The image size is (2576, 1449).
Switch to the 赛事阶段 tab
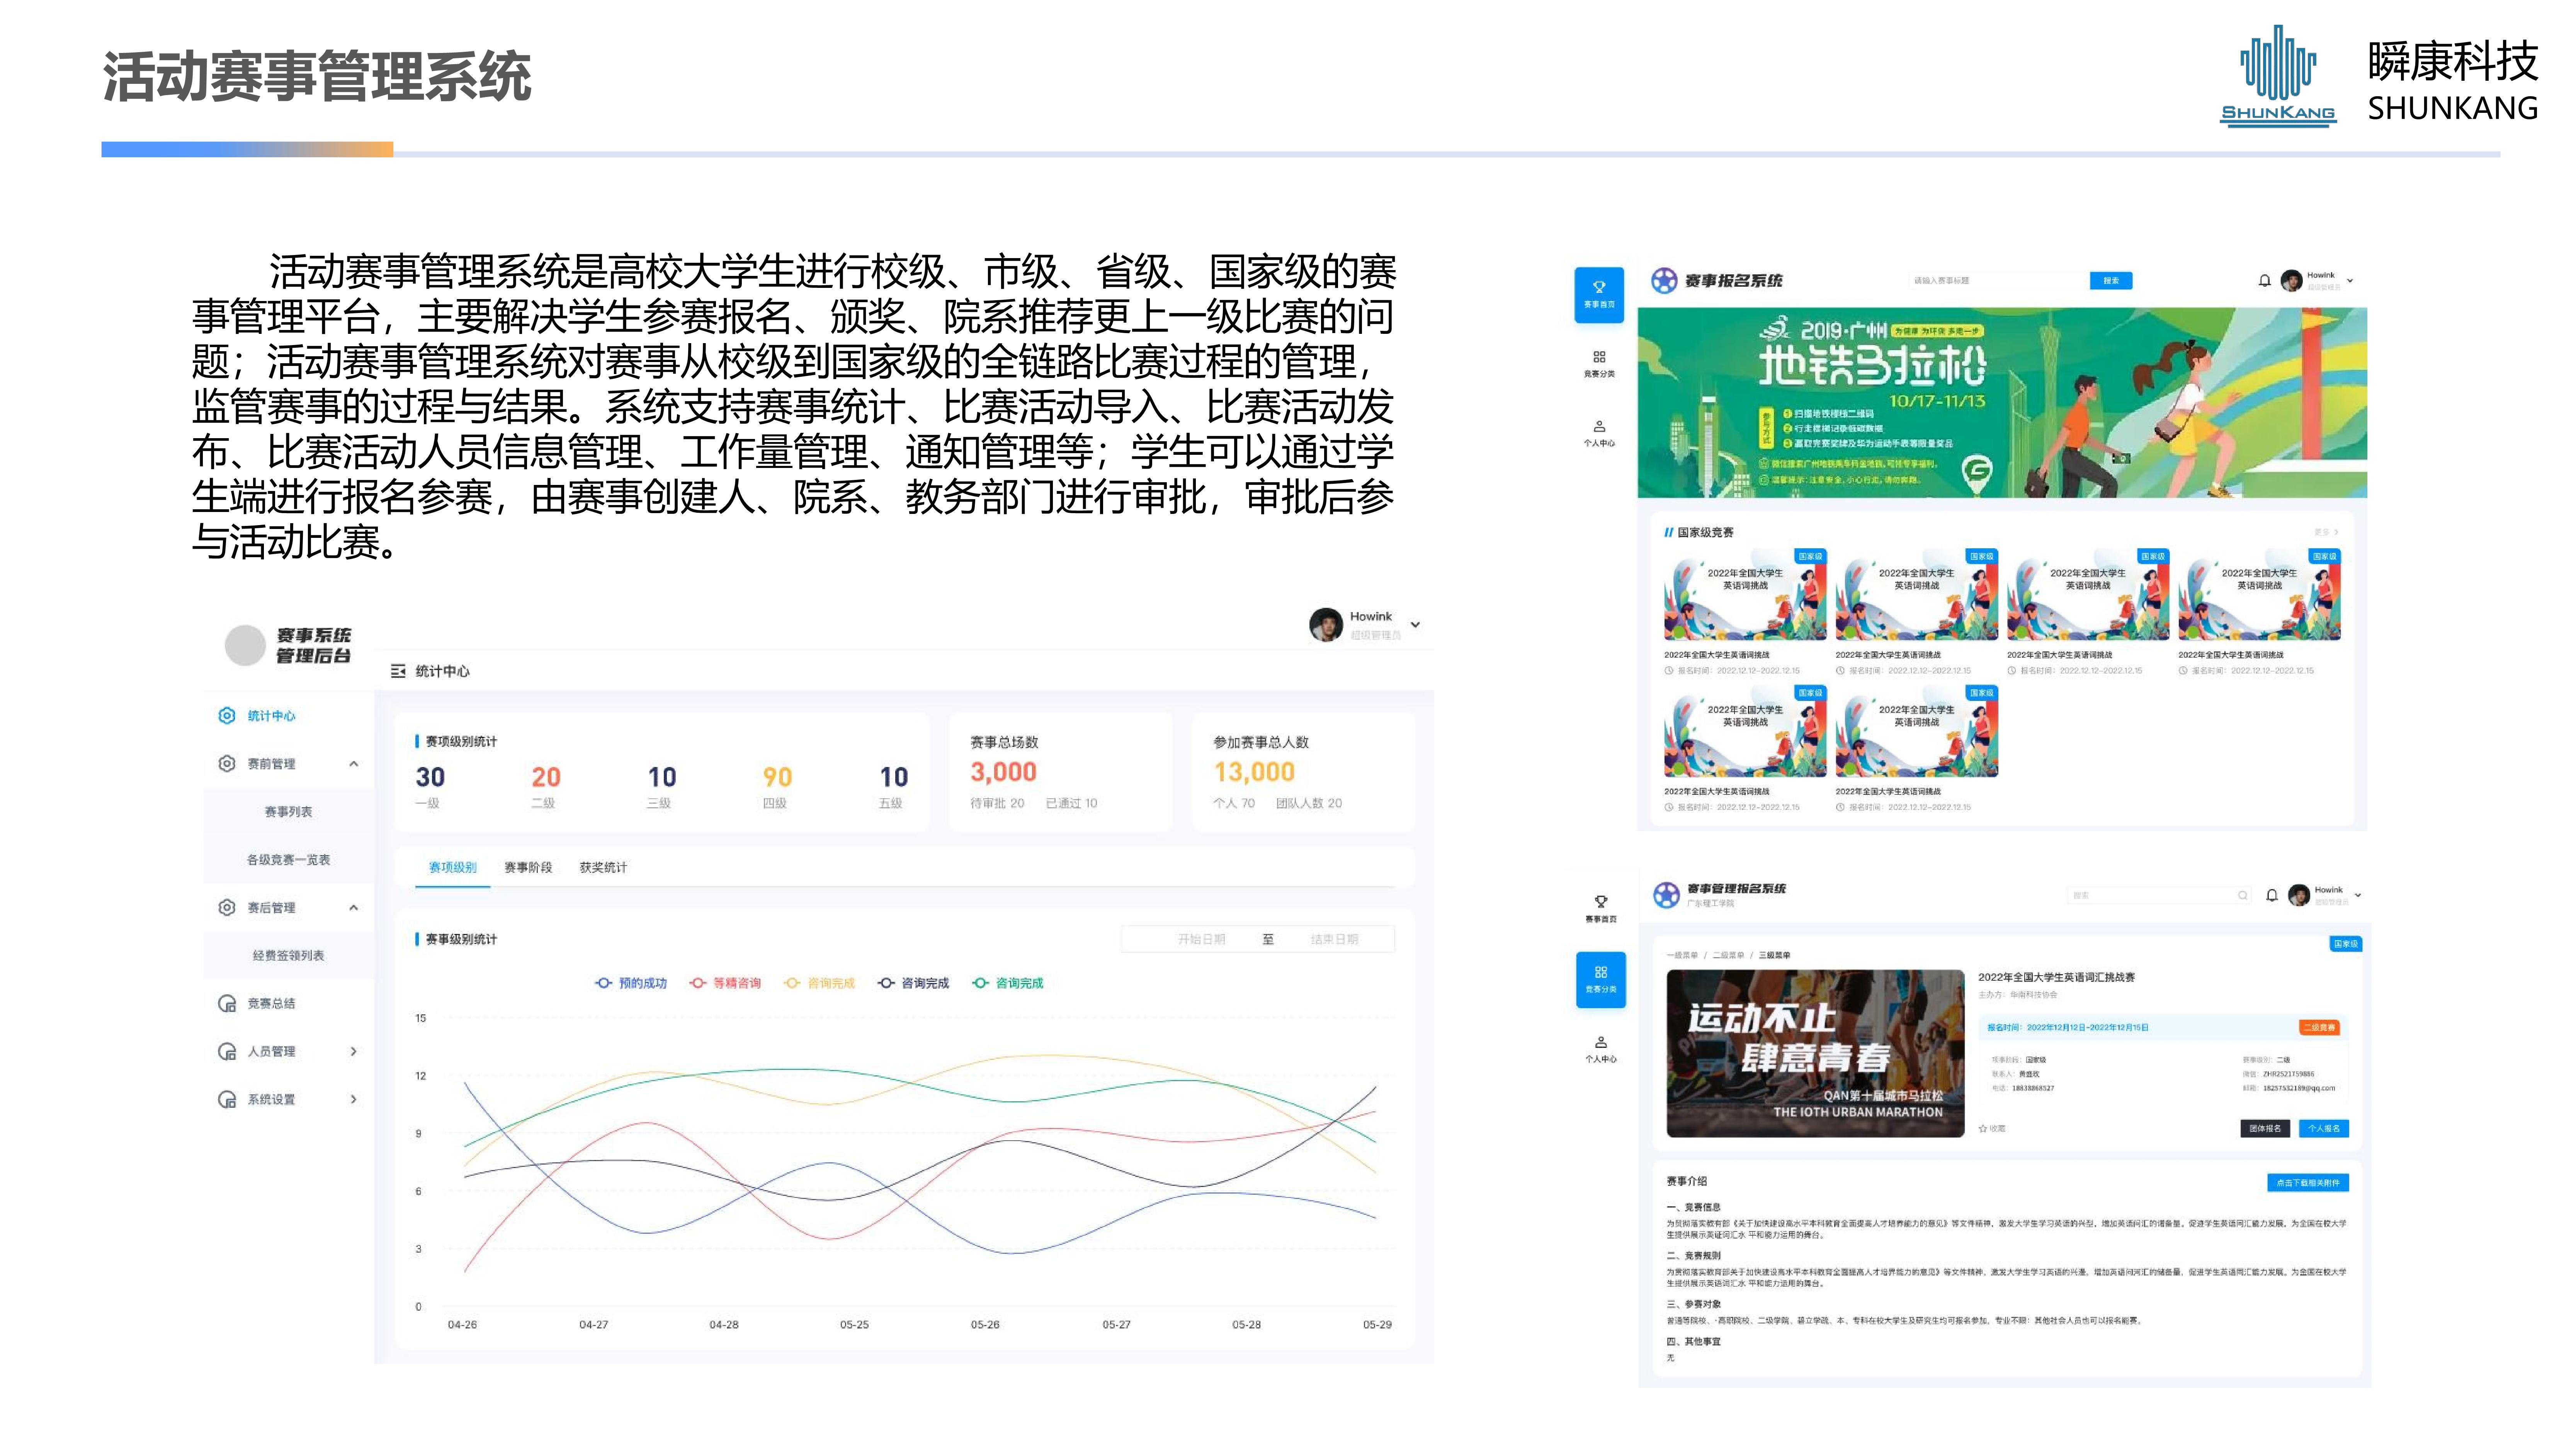pos(528,868)
